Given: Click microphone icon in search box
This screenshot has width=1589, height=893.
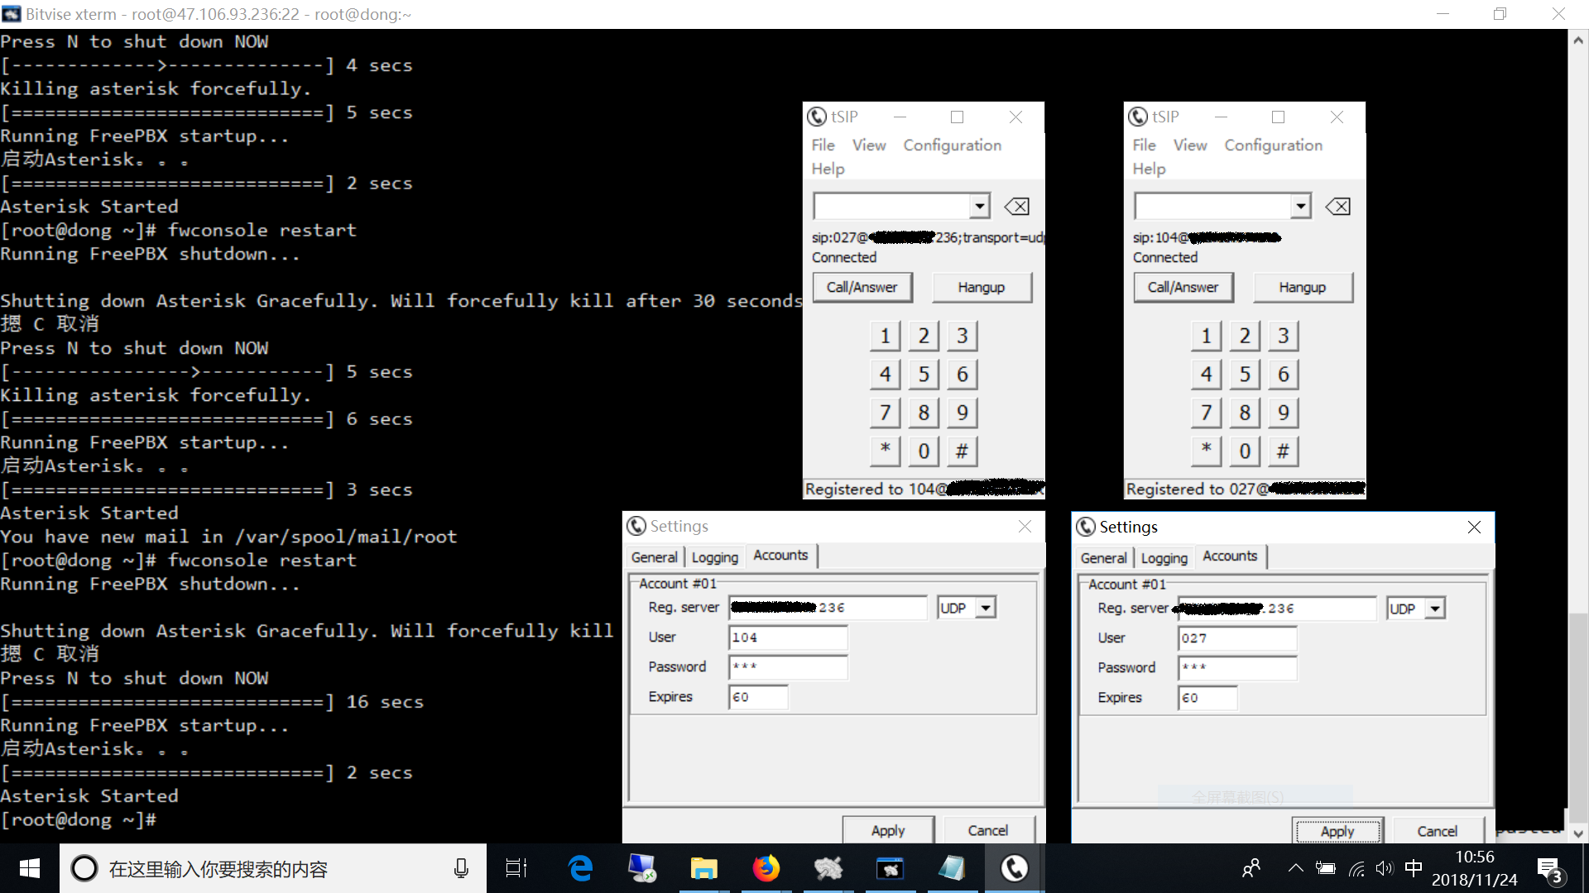Looking at the screenshot, I should pyautogui.click(x=462, y=868).
